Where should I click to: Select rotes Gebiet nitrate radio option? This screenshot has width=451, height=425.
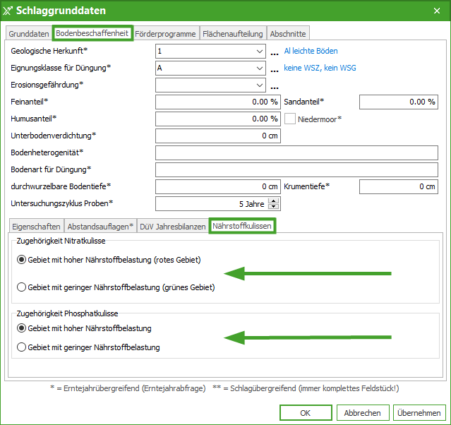[x=22, y=260]
